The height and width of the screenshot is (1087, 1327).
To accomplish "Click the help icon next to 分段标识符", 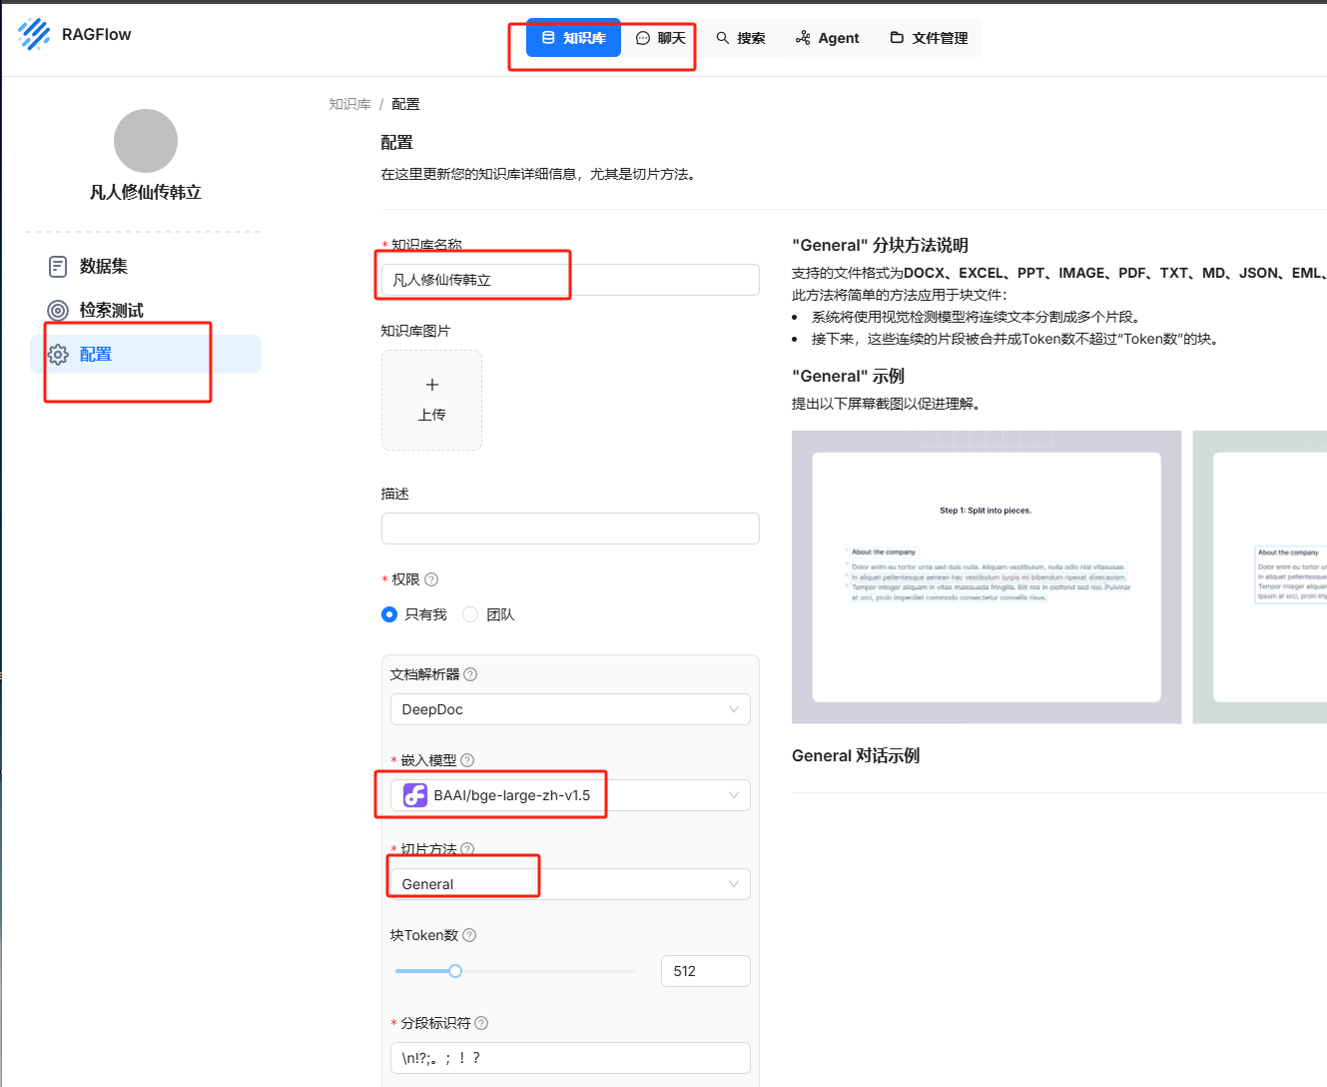I will point(481,1023).
